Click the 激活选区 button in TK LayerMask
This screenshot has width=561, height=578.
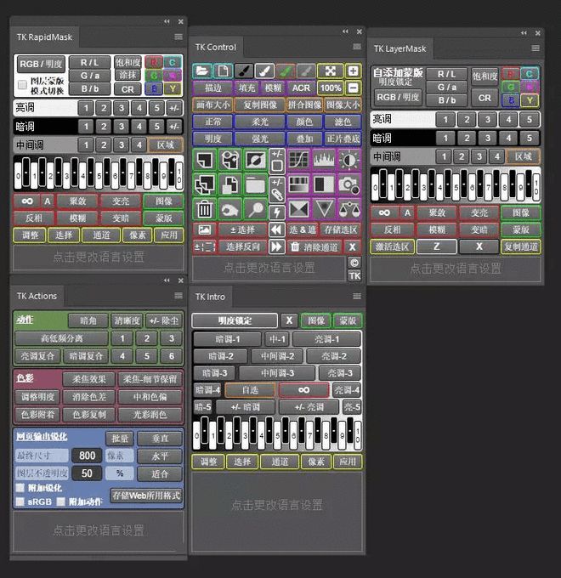(392, 246)
